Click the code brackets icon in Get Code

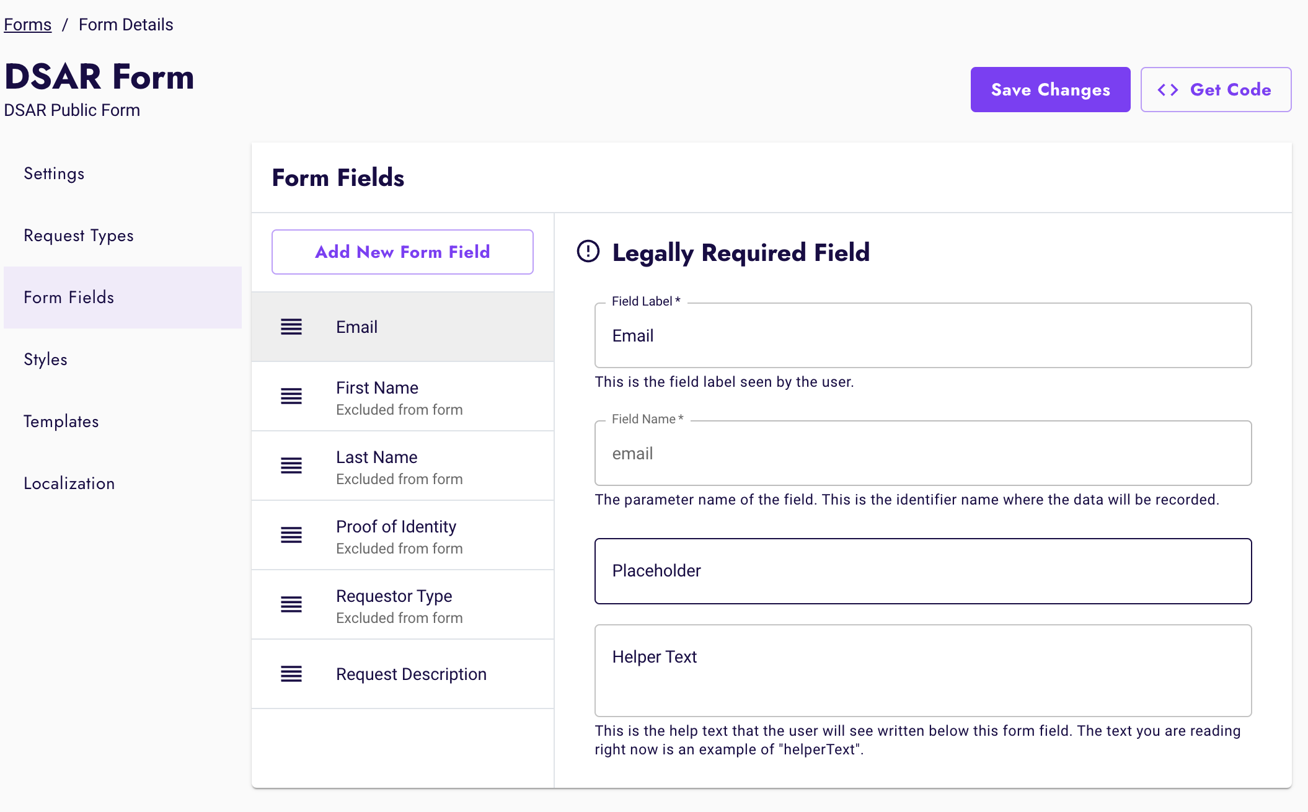[x=1169, y=89]
